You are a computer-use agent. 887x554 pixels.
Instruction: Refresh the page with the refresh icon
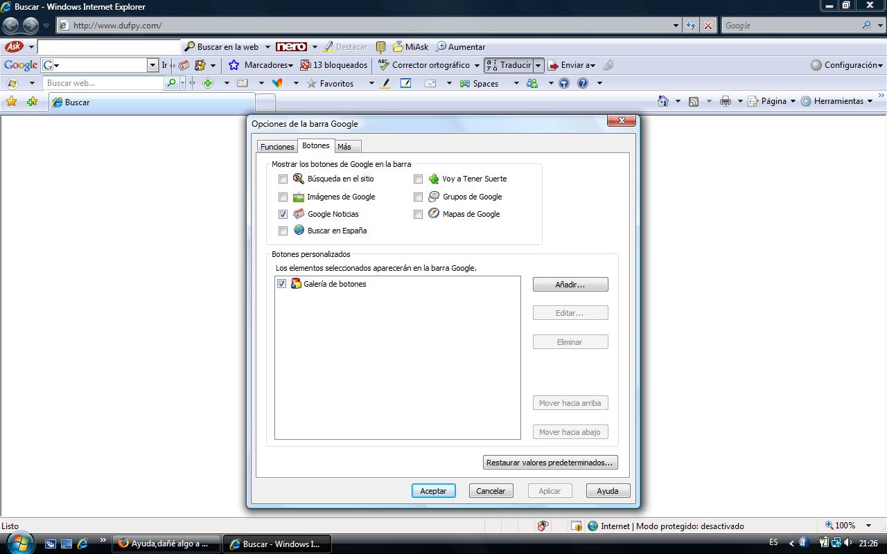click(691, 26)
